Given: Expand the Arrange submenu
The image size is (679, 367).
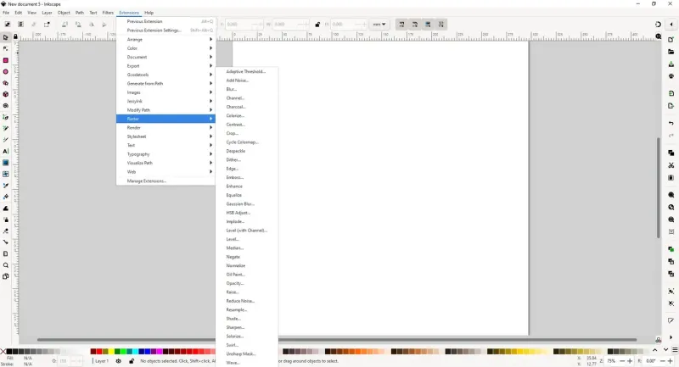Looking at the screenshot, I should 166,39.
